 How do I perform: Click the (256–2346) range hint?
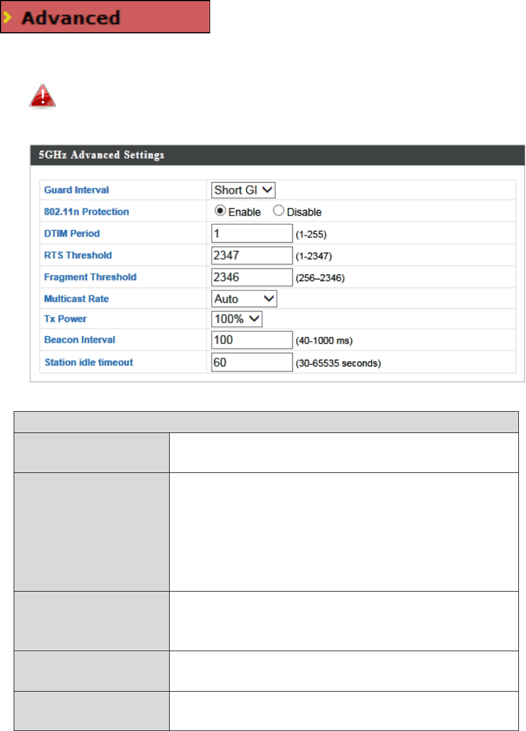click(320, 278)
